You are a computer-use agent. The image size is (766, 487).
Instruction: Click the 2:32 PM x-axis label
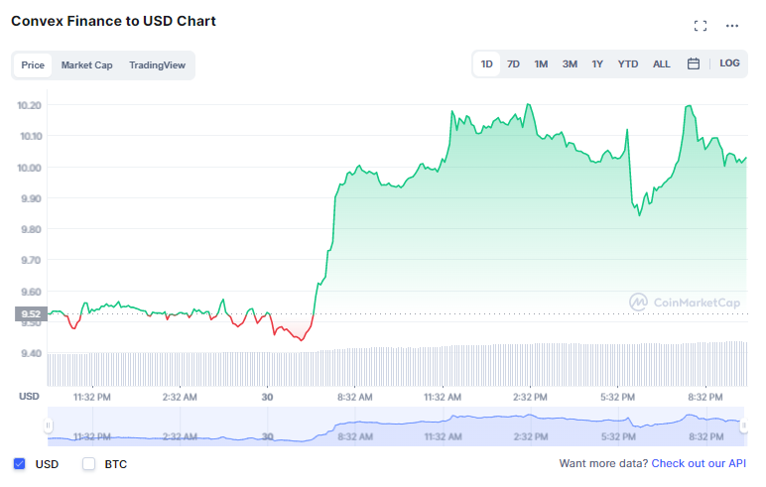(530, 397)
